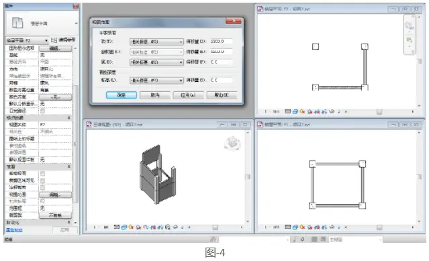Open the View Depth level dropdown in dialog

coord(156,81)
